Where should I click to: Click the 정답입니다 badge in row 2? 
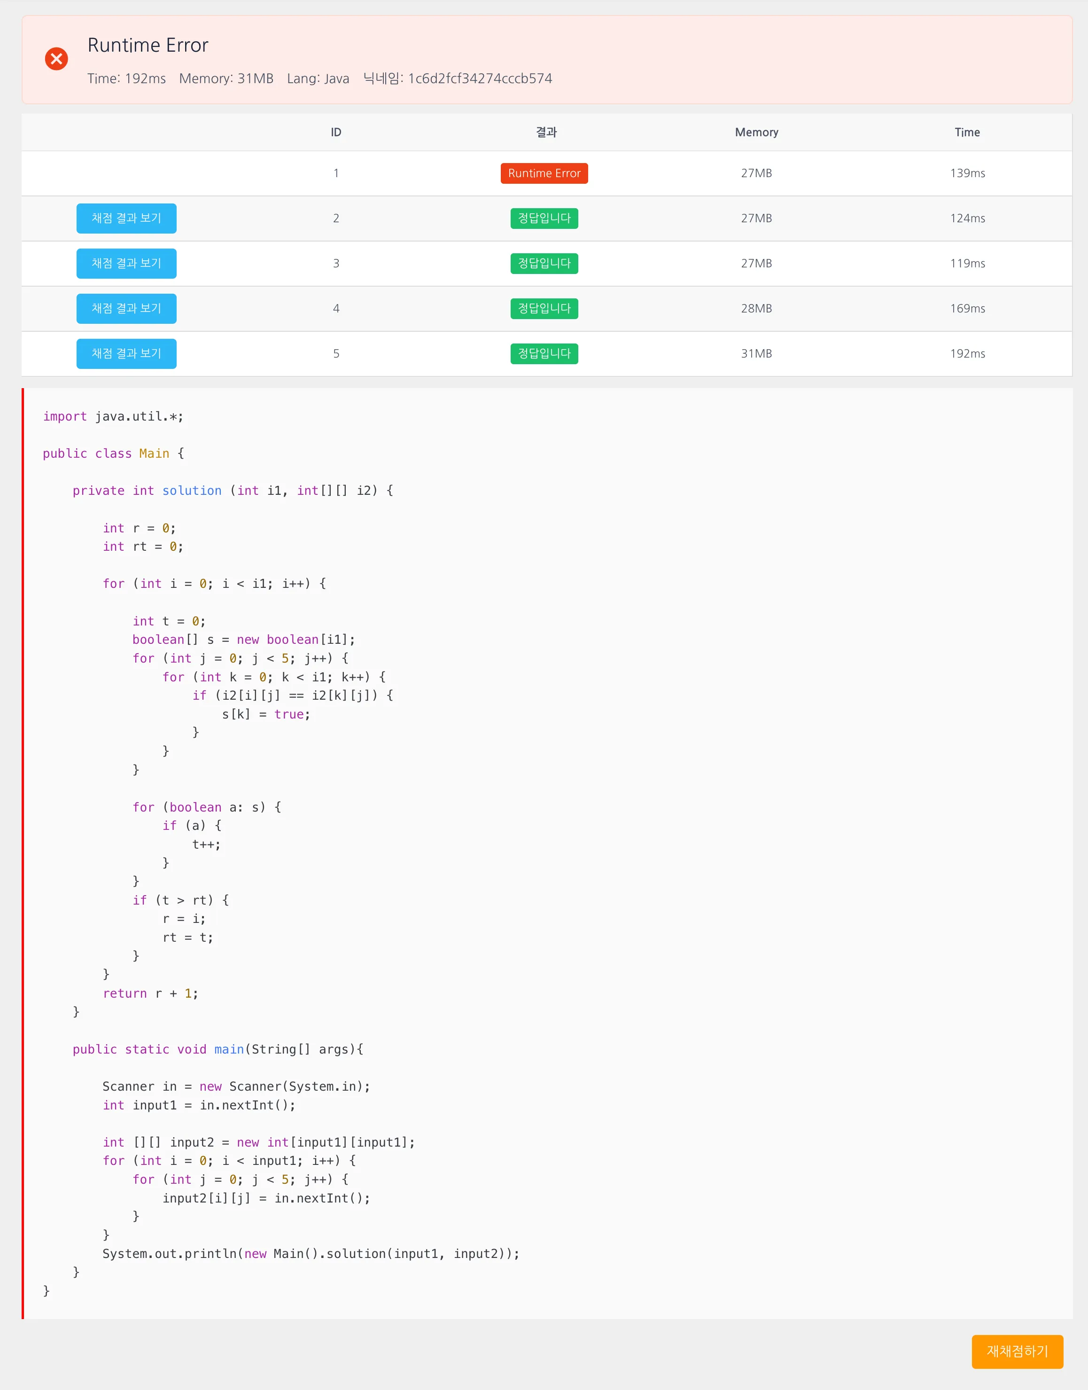(x=544, y=219)
